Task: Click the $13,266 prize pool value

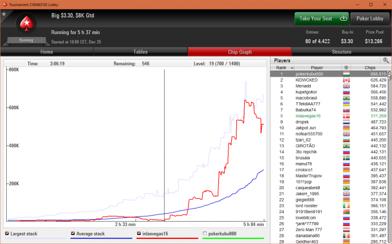Action: coord(374,41)
